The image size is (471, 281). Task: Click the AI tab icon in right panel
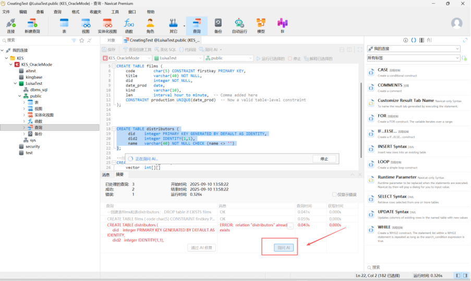tap(429, 40)
